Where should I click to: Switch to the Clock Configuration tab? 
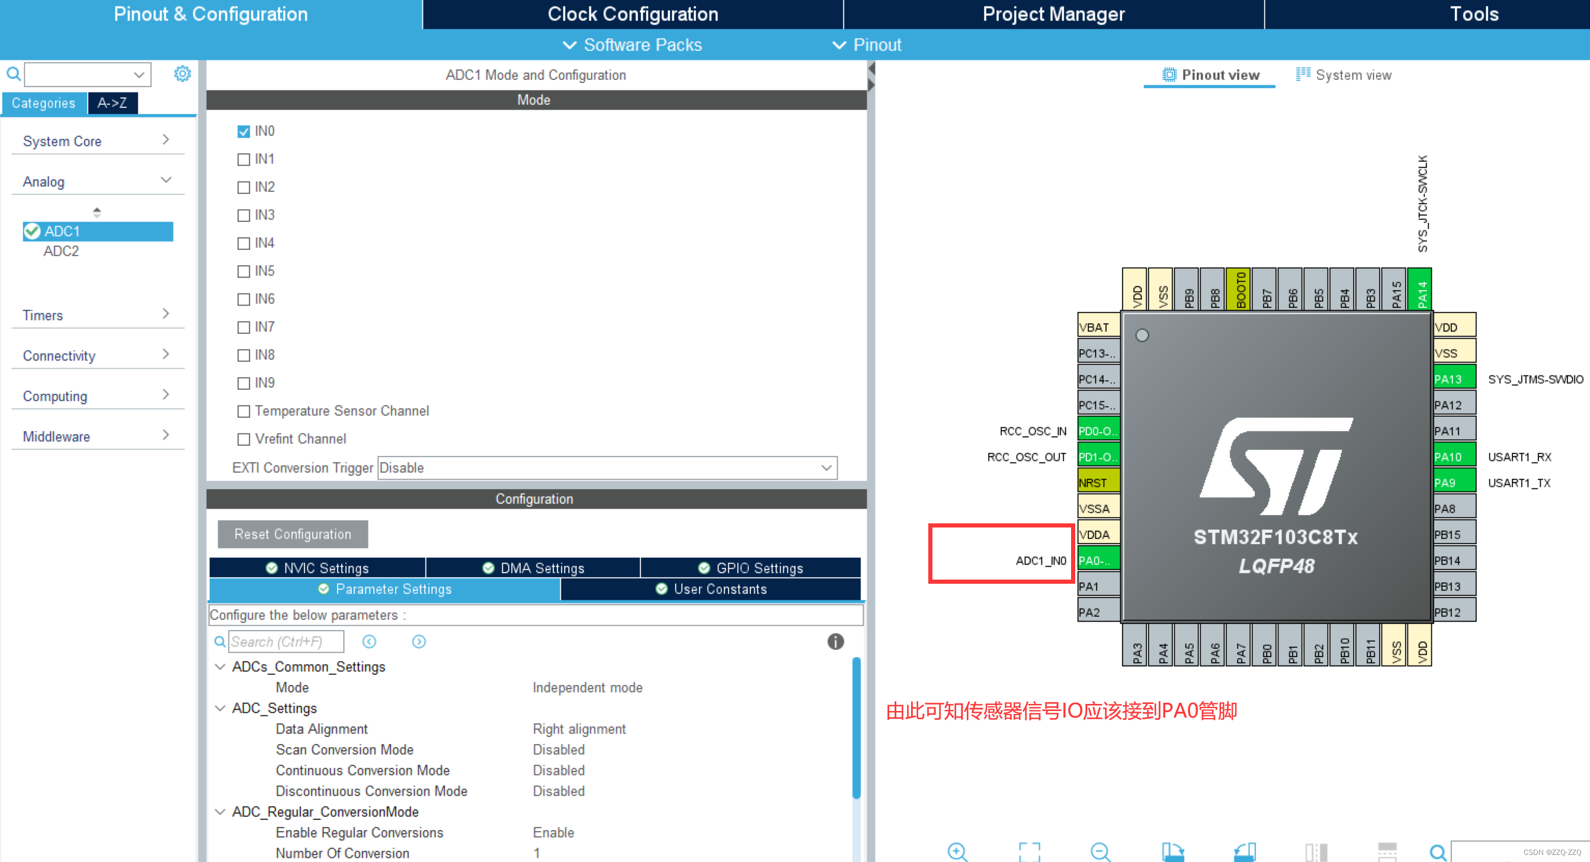point(632,14)
